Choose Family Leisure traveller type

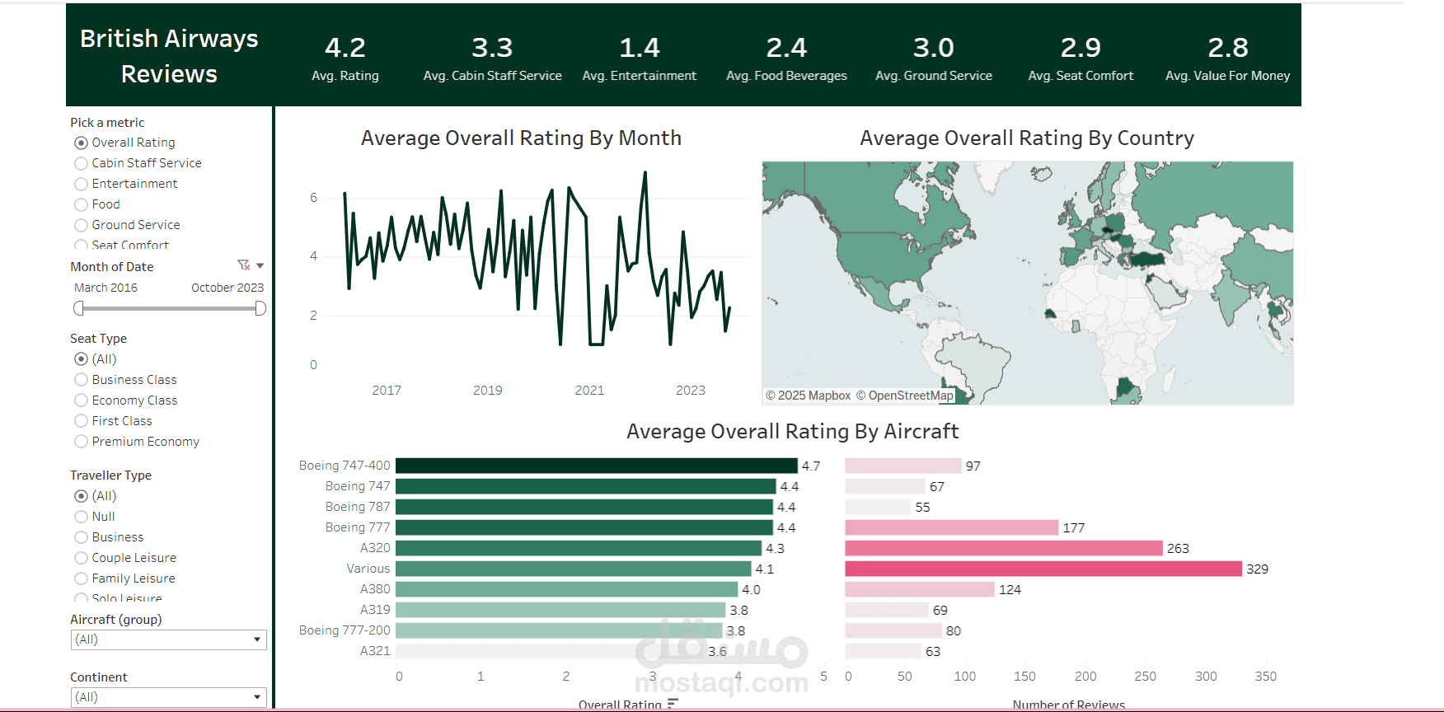click(x=124, y=578)
